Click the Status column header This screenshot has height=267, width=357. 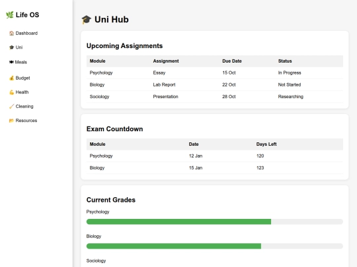285,61
